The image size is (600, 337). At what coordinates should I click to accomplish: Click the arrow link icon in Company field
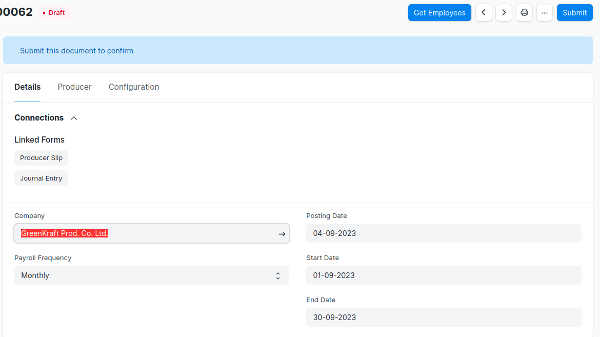[x=282, y=234]
